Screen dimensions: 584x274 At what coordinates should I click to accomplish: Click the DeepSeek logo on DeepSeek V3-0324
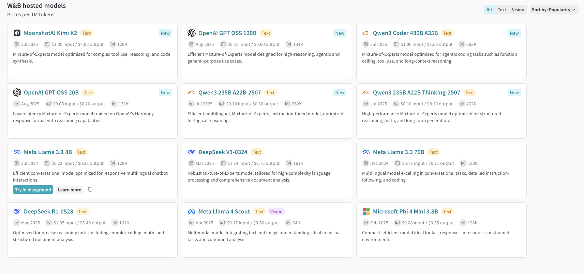(191, 152)
